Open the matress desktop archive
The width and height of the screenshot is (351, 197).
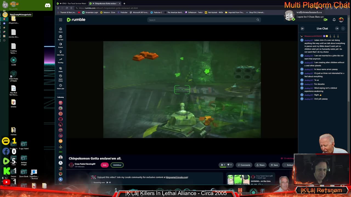tap(13, 131)
